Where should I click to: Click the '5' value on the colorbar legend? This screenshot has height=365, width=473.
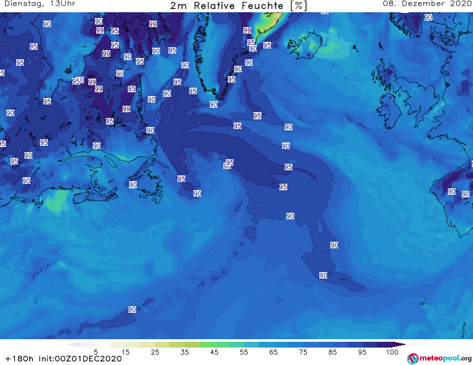tap(96, 352)
